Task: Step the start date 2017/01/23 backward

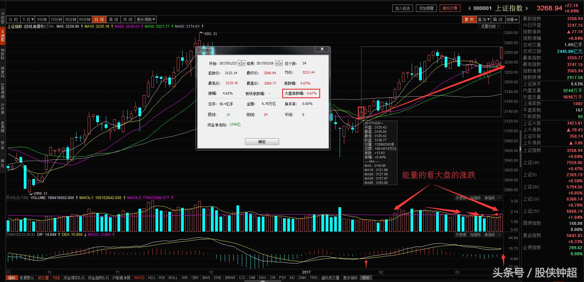Action: [240, 63]
